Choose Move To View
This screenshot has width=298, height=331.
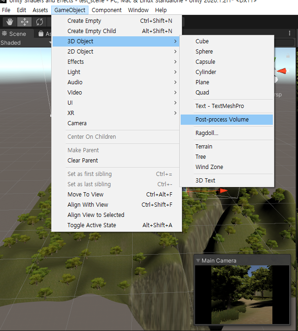(x=116, y=195)
